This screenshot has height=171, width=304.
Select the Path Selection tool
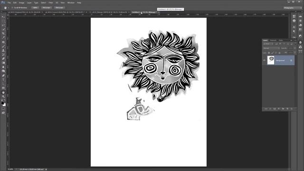click(x=3, y=84)
